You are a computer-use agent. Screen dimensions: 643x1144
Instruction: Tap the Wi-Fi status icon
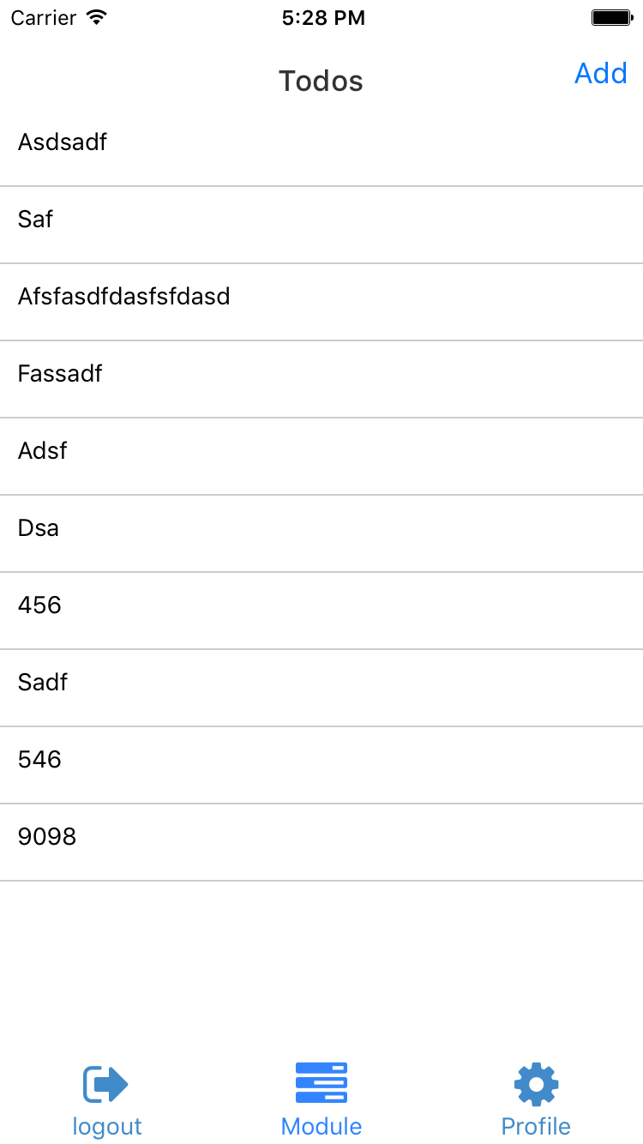pos(97,17)
